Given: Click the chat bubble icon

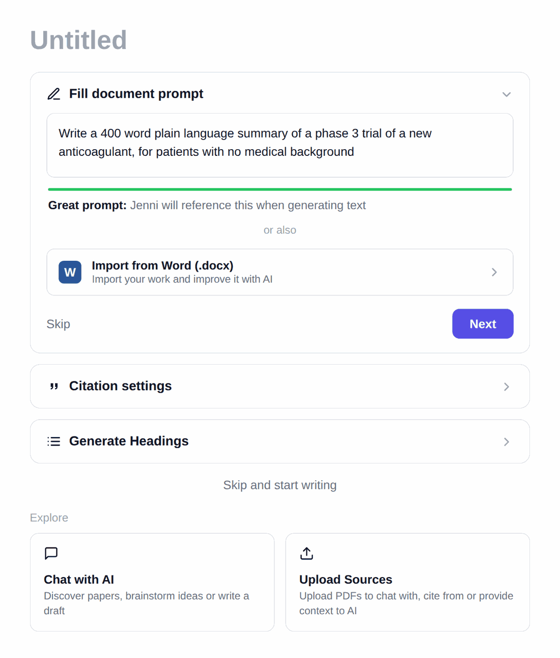Looking at the screenshot, I should [51, 553].
